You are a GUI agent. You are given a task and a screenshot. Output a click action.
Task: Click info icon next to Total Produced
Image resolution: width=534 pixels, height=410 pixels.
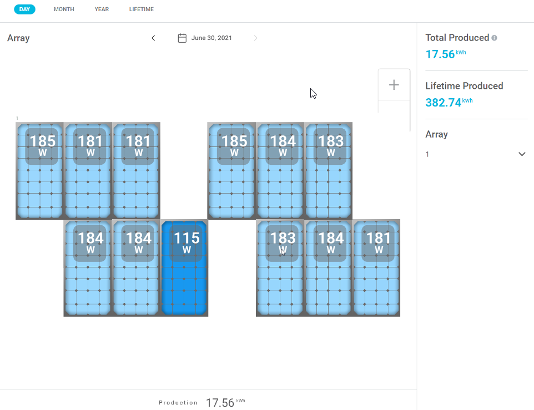click(494, 38)
